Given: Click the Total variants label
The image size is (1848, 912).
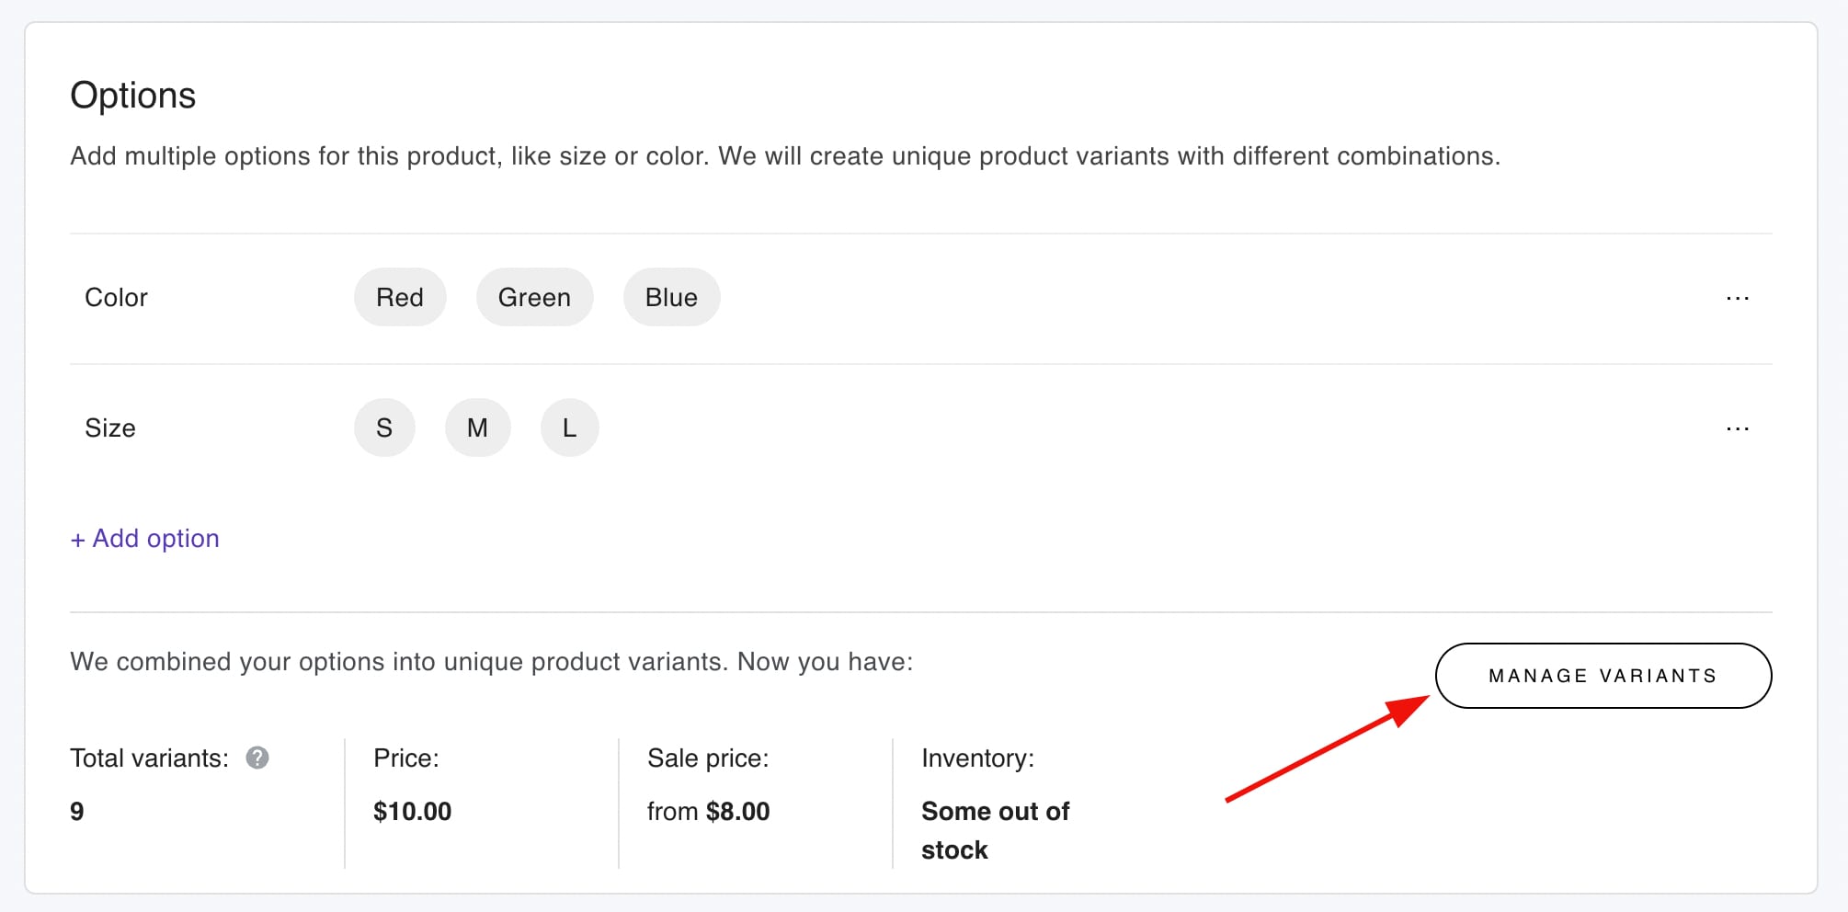Looking at the screenshot, I should (x=149, y=758).
